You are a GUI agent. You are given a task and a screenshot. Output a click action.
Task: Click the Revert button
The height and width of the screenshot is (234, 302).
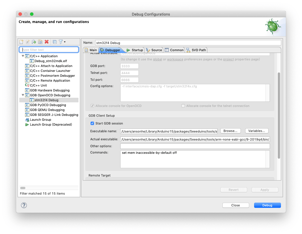click(x=234, y=190)
